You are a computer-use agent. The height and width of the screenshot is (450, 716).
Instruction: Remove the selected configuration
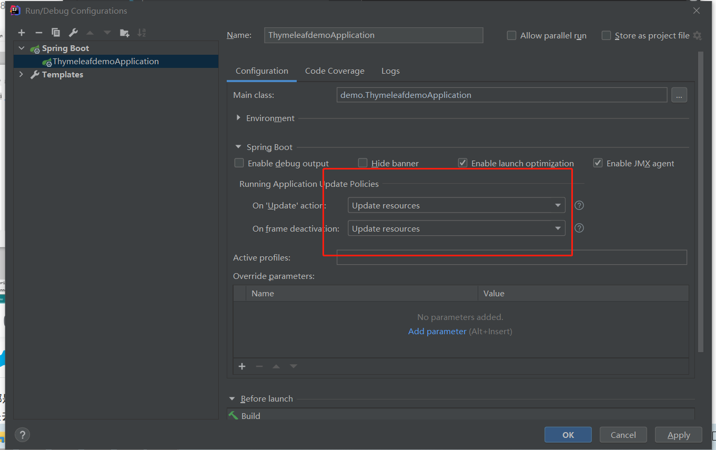coord(38,33)
